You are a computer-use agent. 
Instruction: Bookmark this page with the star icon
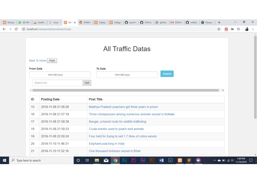tap(219, 29)
